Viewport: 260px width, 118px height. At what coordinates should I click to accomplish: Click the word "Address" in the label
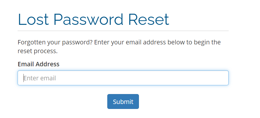[47, 64]
